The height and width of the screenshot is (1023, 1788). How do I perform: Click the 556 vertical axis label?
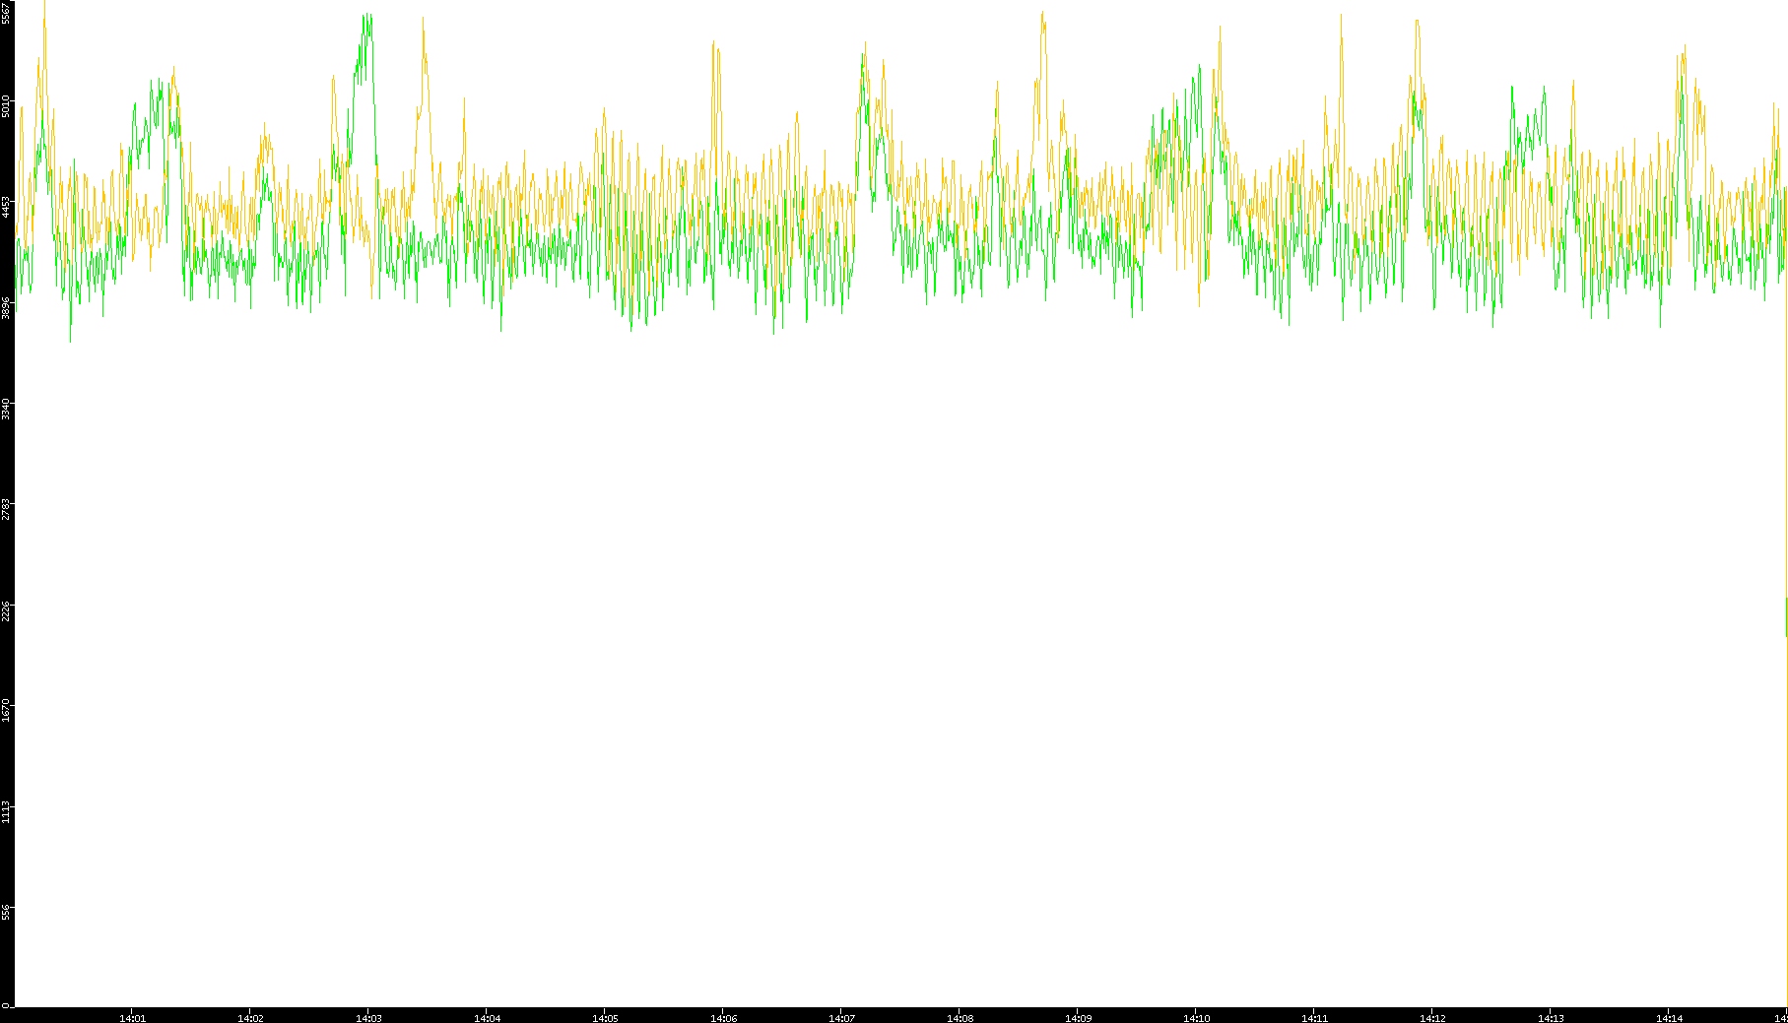click(x=7, y=912)
